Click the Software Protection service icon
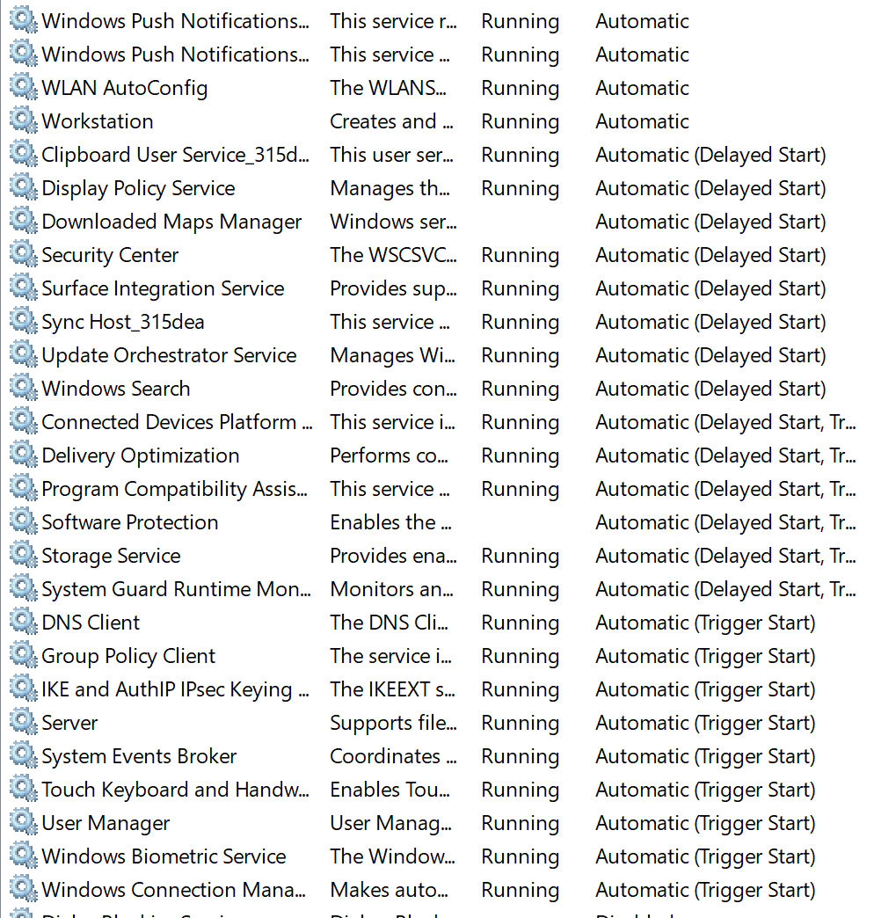This screenshot has height=918, width=881. pyautogui.click(x=24, y=521)
